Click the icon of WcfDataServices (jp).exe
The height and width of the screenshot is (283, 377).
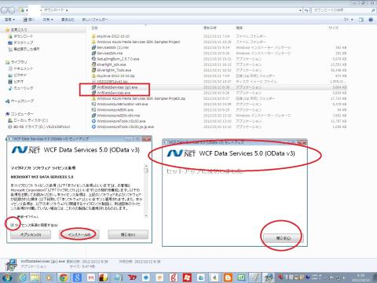[x=93, y=87]
